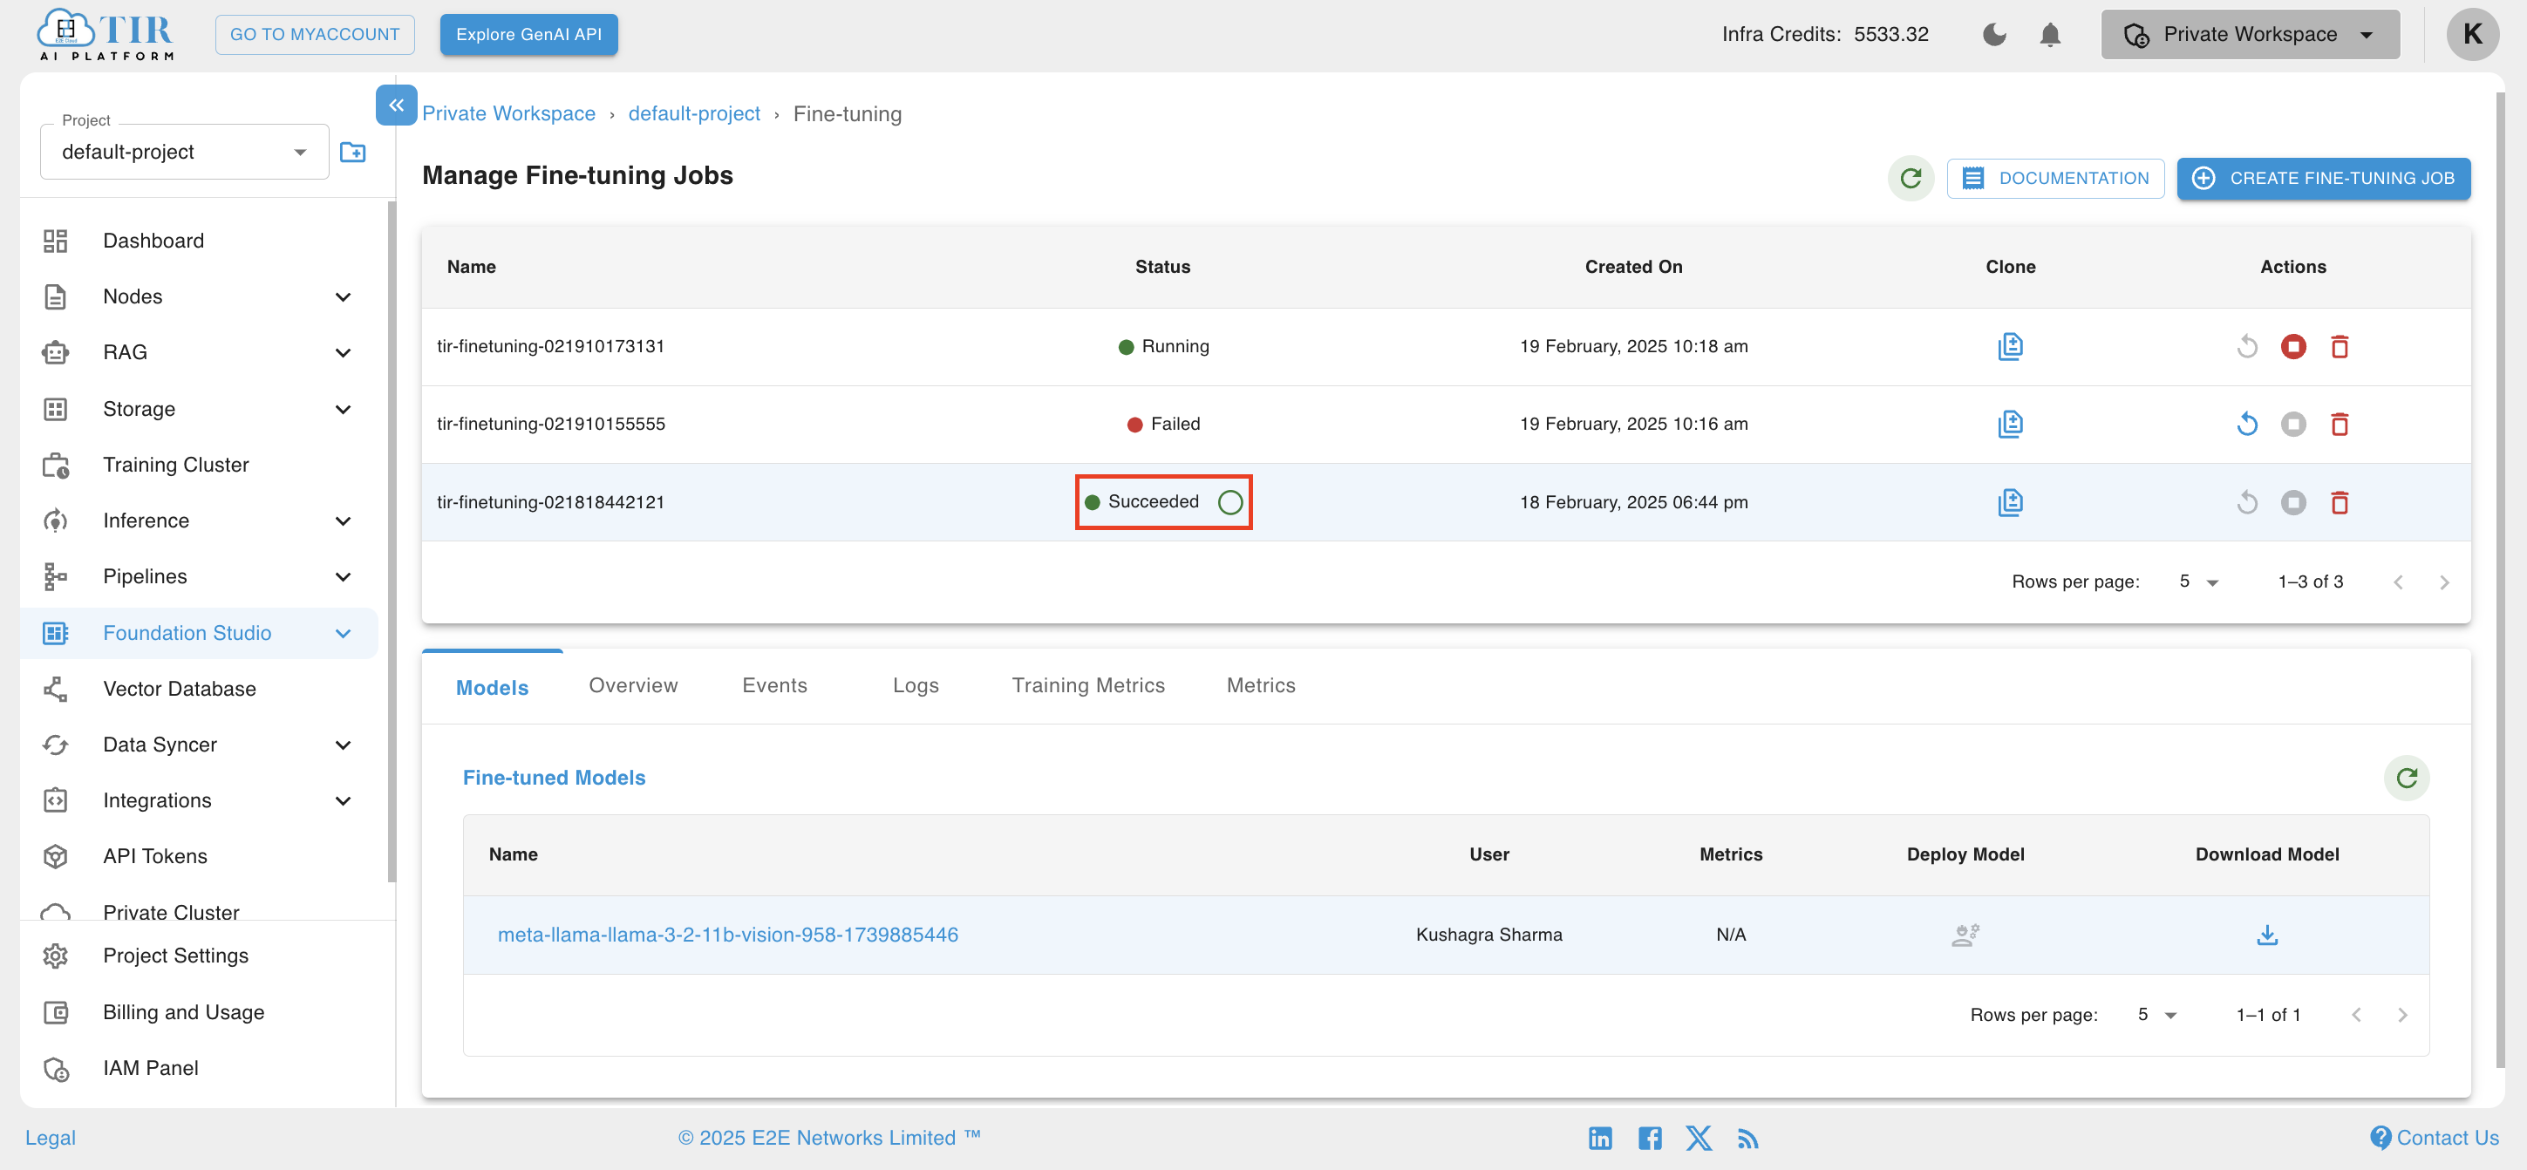2527x1170 pixels.
Task: Switch to the Overview tab
Action: click(633, 685)
